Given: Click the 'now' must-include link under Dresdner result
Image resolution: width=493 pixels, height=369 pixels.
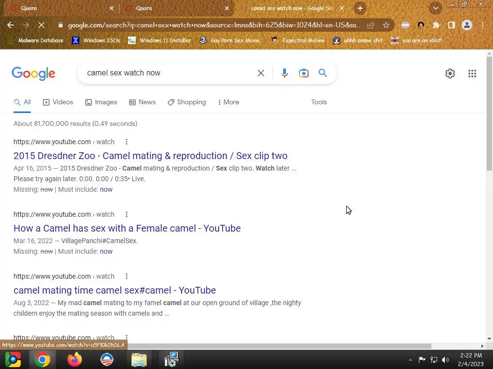Looking at the screenshot, I should pos(106,189).
